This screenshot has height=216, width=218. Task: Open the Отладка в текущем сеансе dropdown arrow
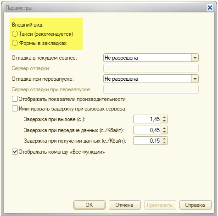[195, 58]
